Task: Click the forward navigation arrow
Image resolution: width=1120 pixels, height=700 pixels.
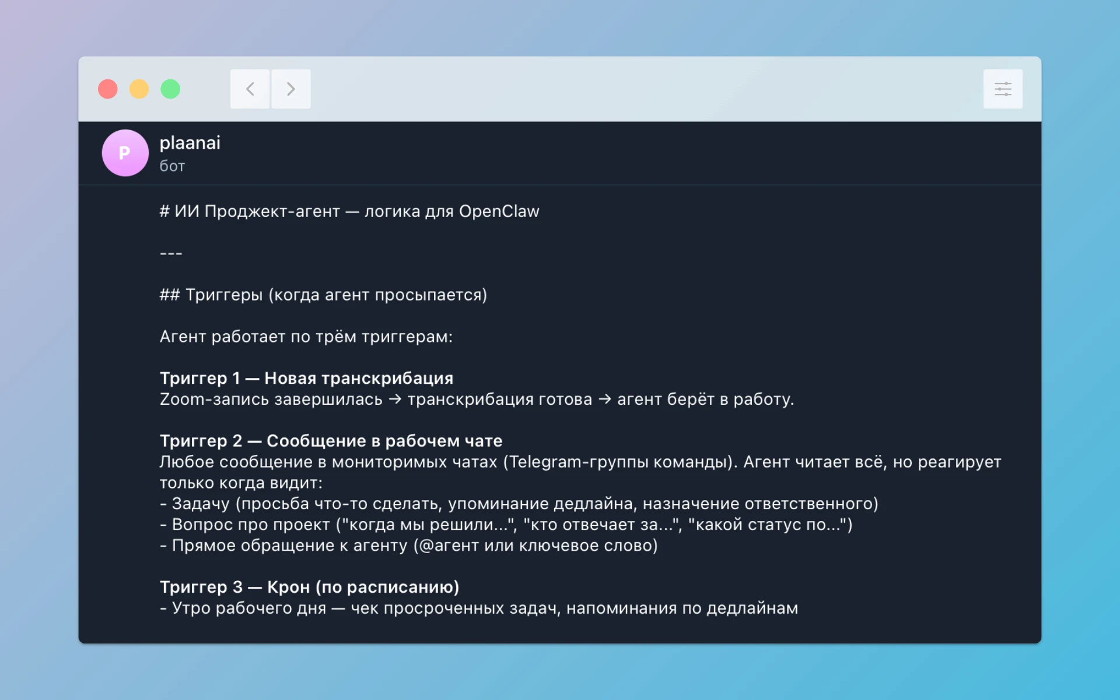Action: tap(290, 89)
